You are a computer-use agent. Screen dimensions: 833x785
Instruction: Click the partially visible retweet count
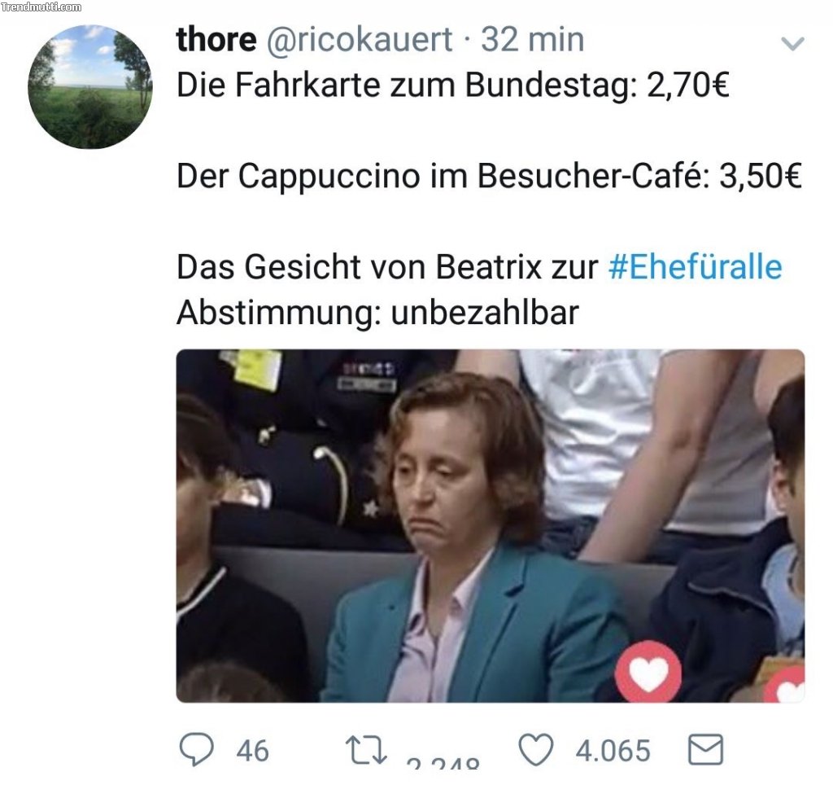[443, 762]
